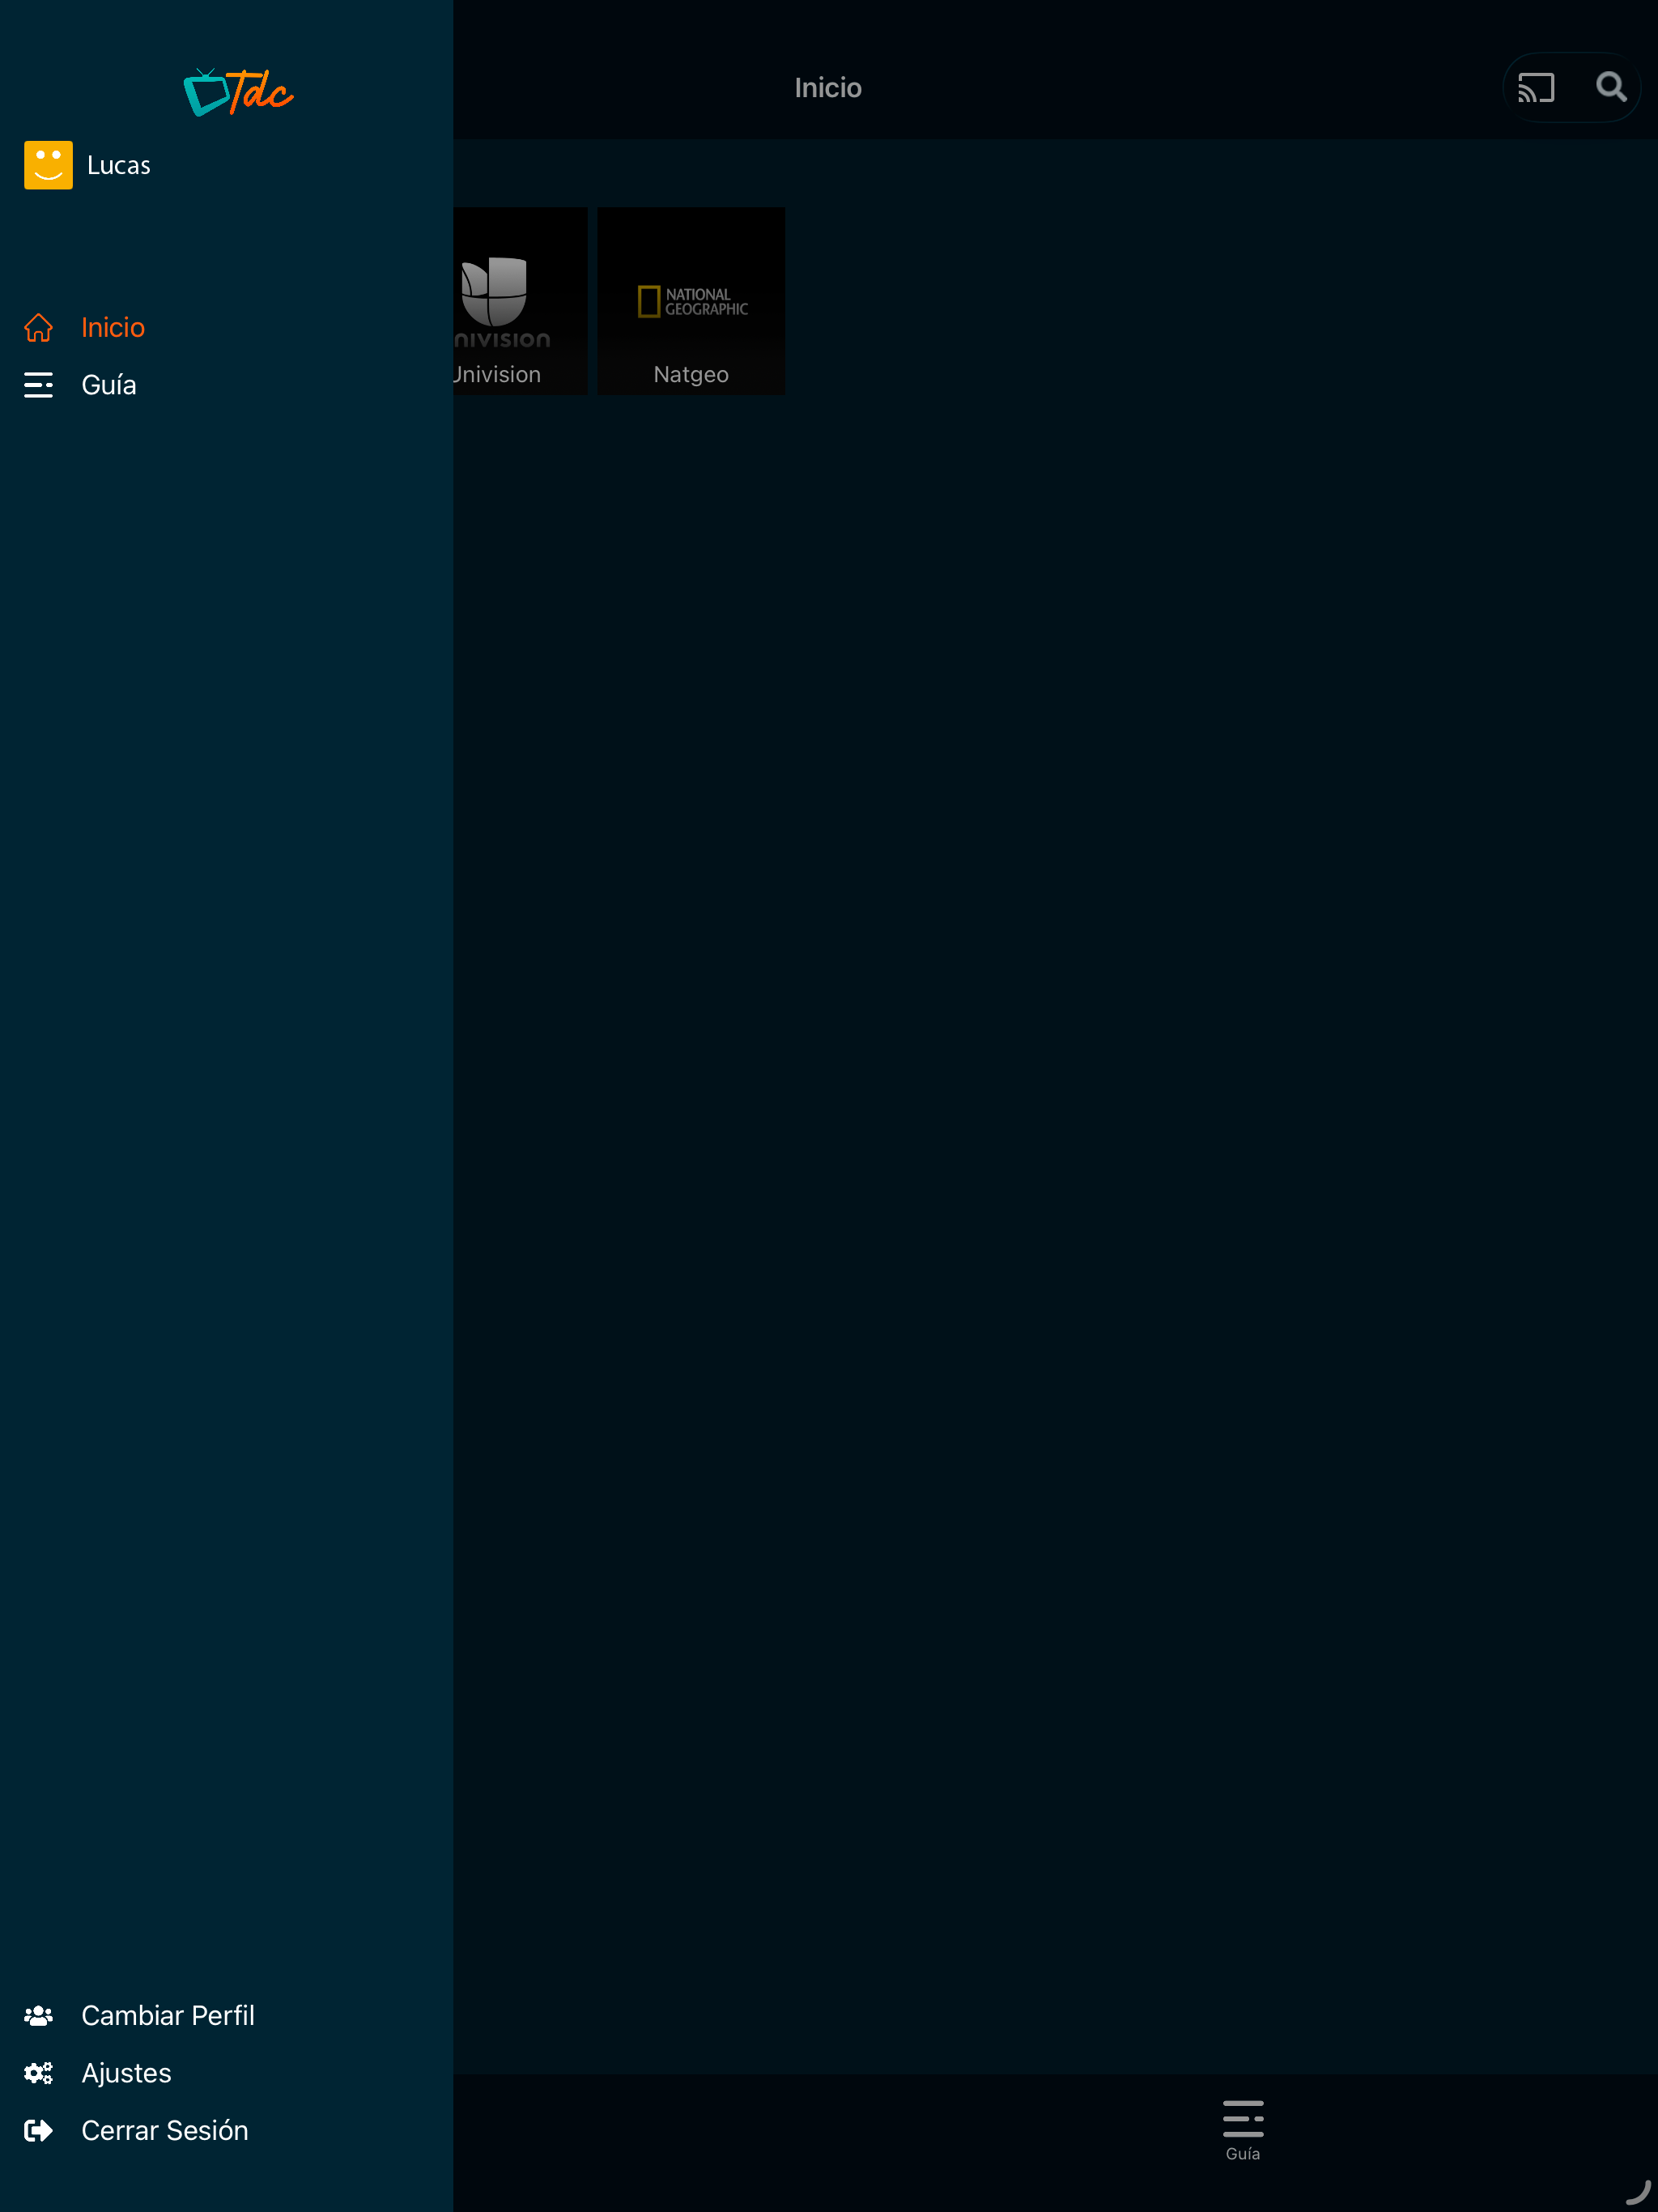Select Cerrar Sesión to log out

(165, 2131)
